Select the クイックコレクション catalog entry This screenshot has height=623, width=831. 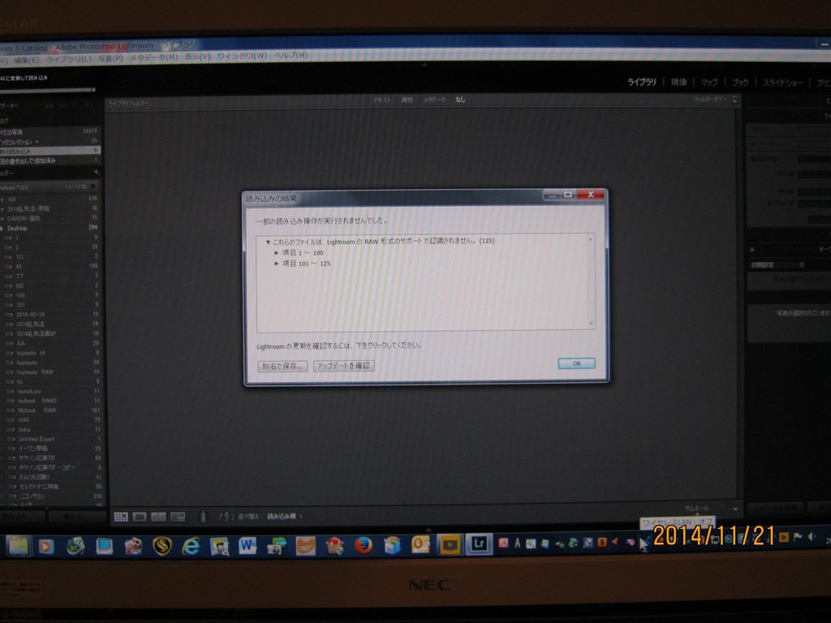[x=50, y=141]
